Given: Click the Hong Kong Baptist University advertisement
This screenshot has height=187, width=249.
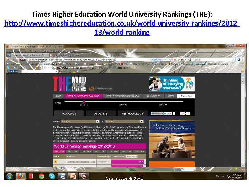Looking at the screenshot, I should coord(172,139).
